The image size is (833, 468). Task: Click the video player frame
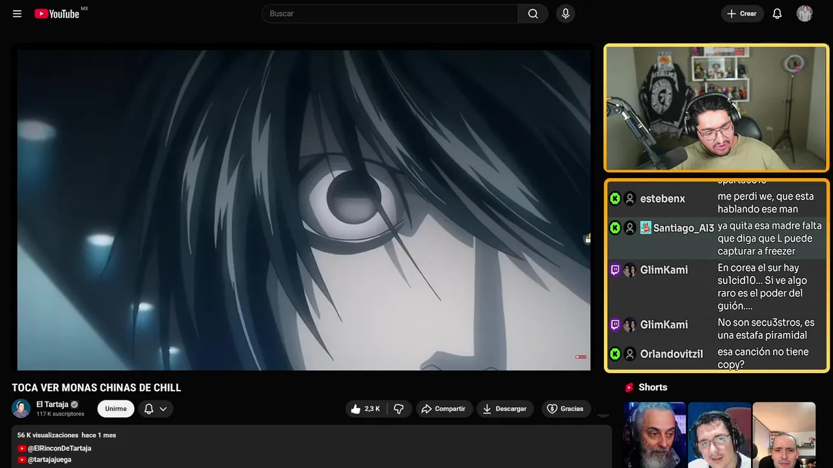click(x=303, y=209)
